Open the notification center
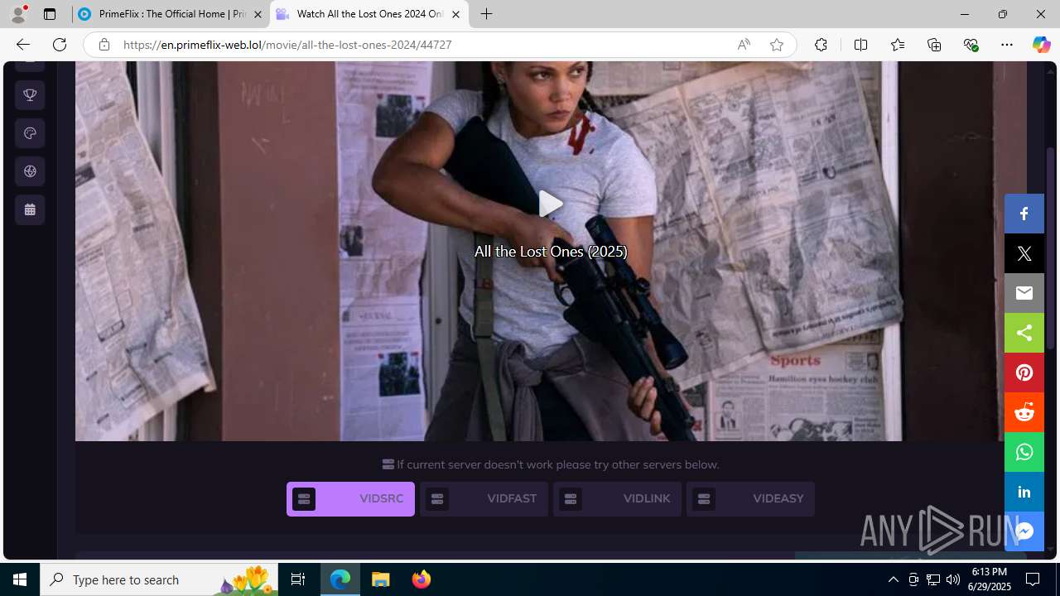This screenshot has width=1060, height=596. tap(1033, 579)
